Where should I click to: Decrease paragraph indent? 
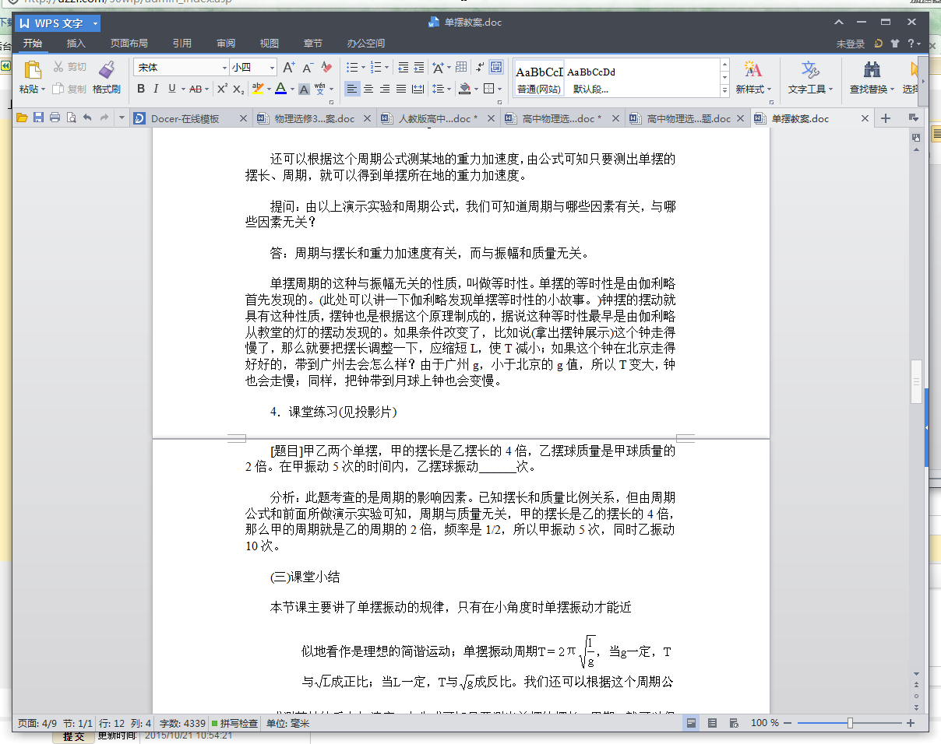point(403,68)
